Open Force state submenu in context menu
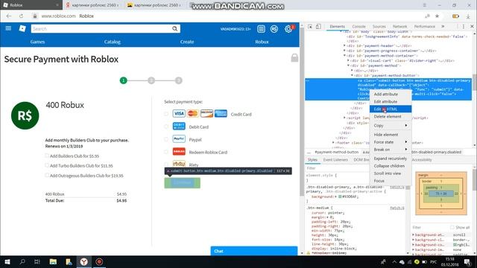This screenshot has height=268, width=477. pos(391,142)
